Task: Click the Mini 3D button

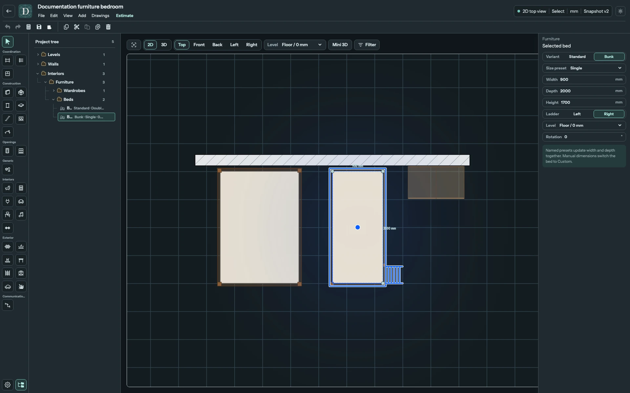Action: (x=340, y=45)
